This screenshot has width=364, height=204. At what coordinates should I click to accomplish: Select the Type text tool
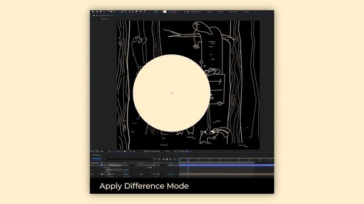point(126,11)
